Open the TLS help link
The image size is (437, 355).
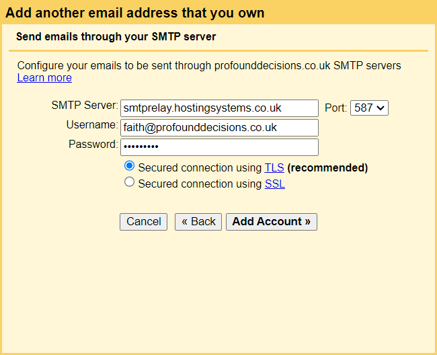click(274, 167)
